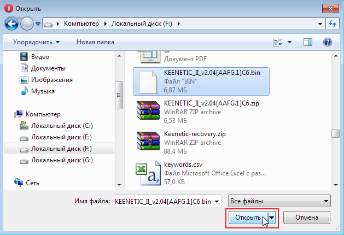Click the Сеть network icon

click(19, 183)
